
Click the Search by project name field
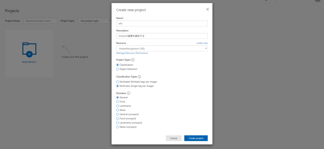click(x=40, y=21)
